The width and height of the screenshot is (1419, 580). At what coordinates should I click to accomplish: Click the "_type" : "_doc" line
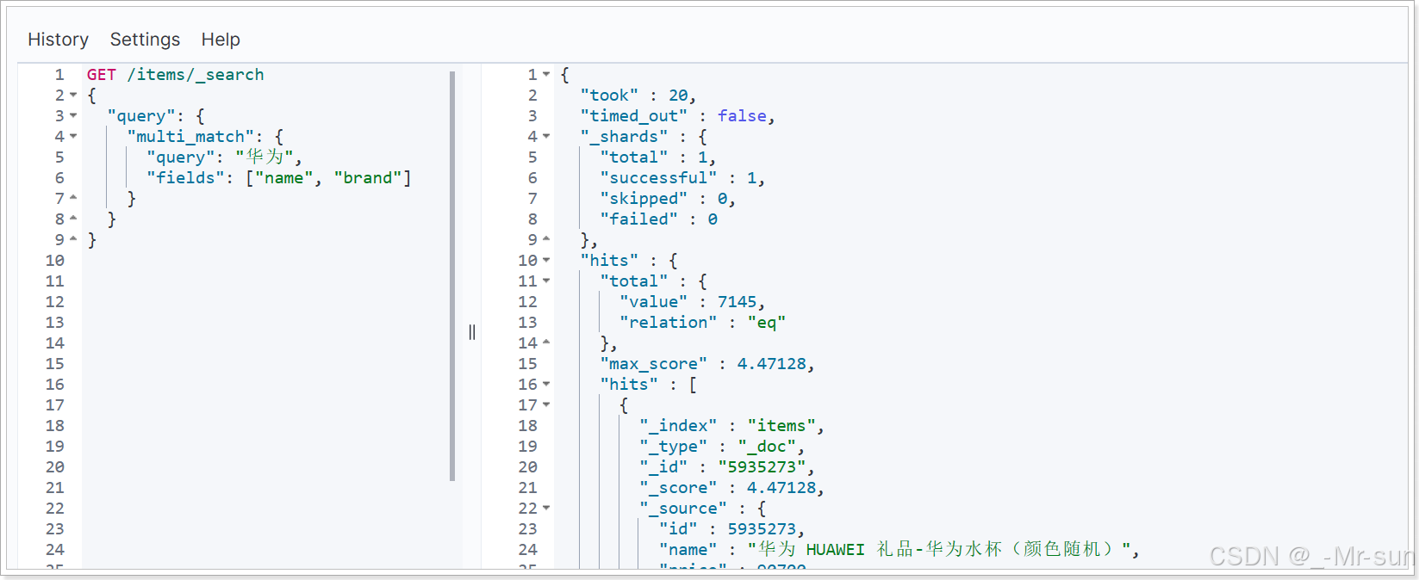[722, 447]
